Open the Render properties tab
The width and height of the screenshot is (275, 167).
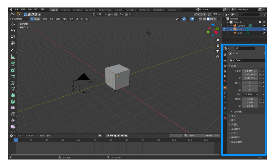[x=225, y=61]
